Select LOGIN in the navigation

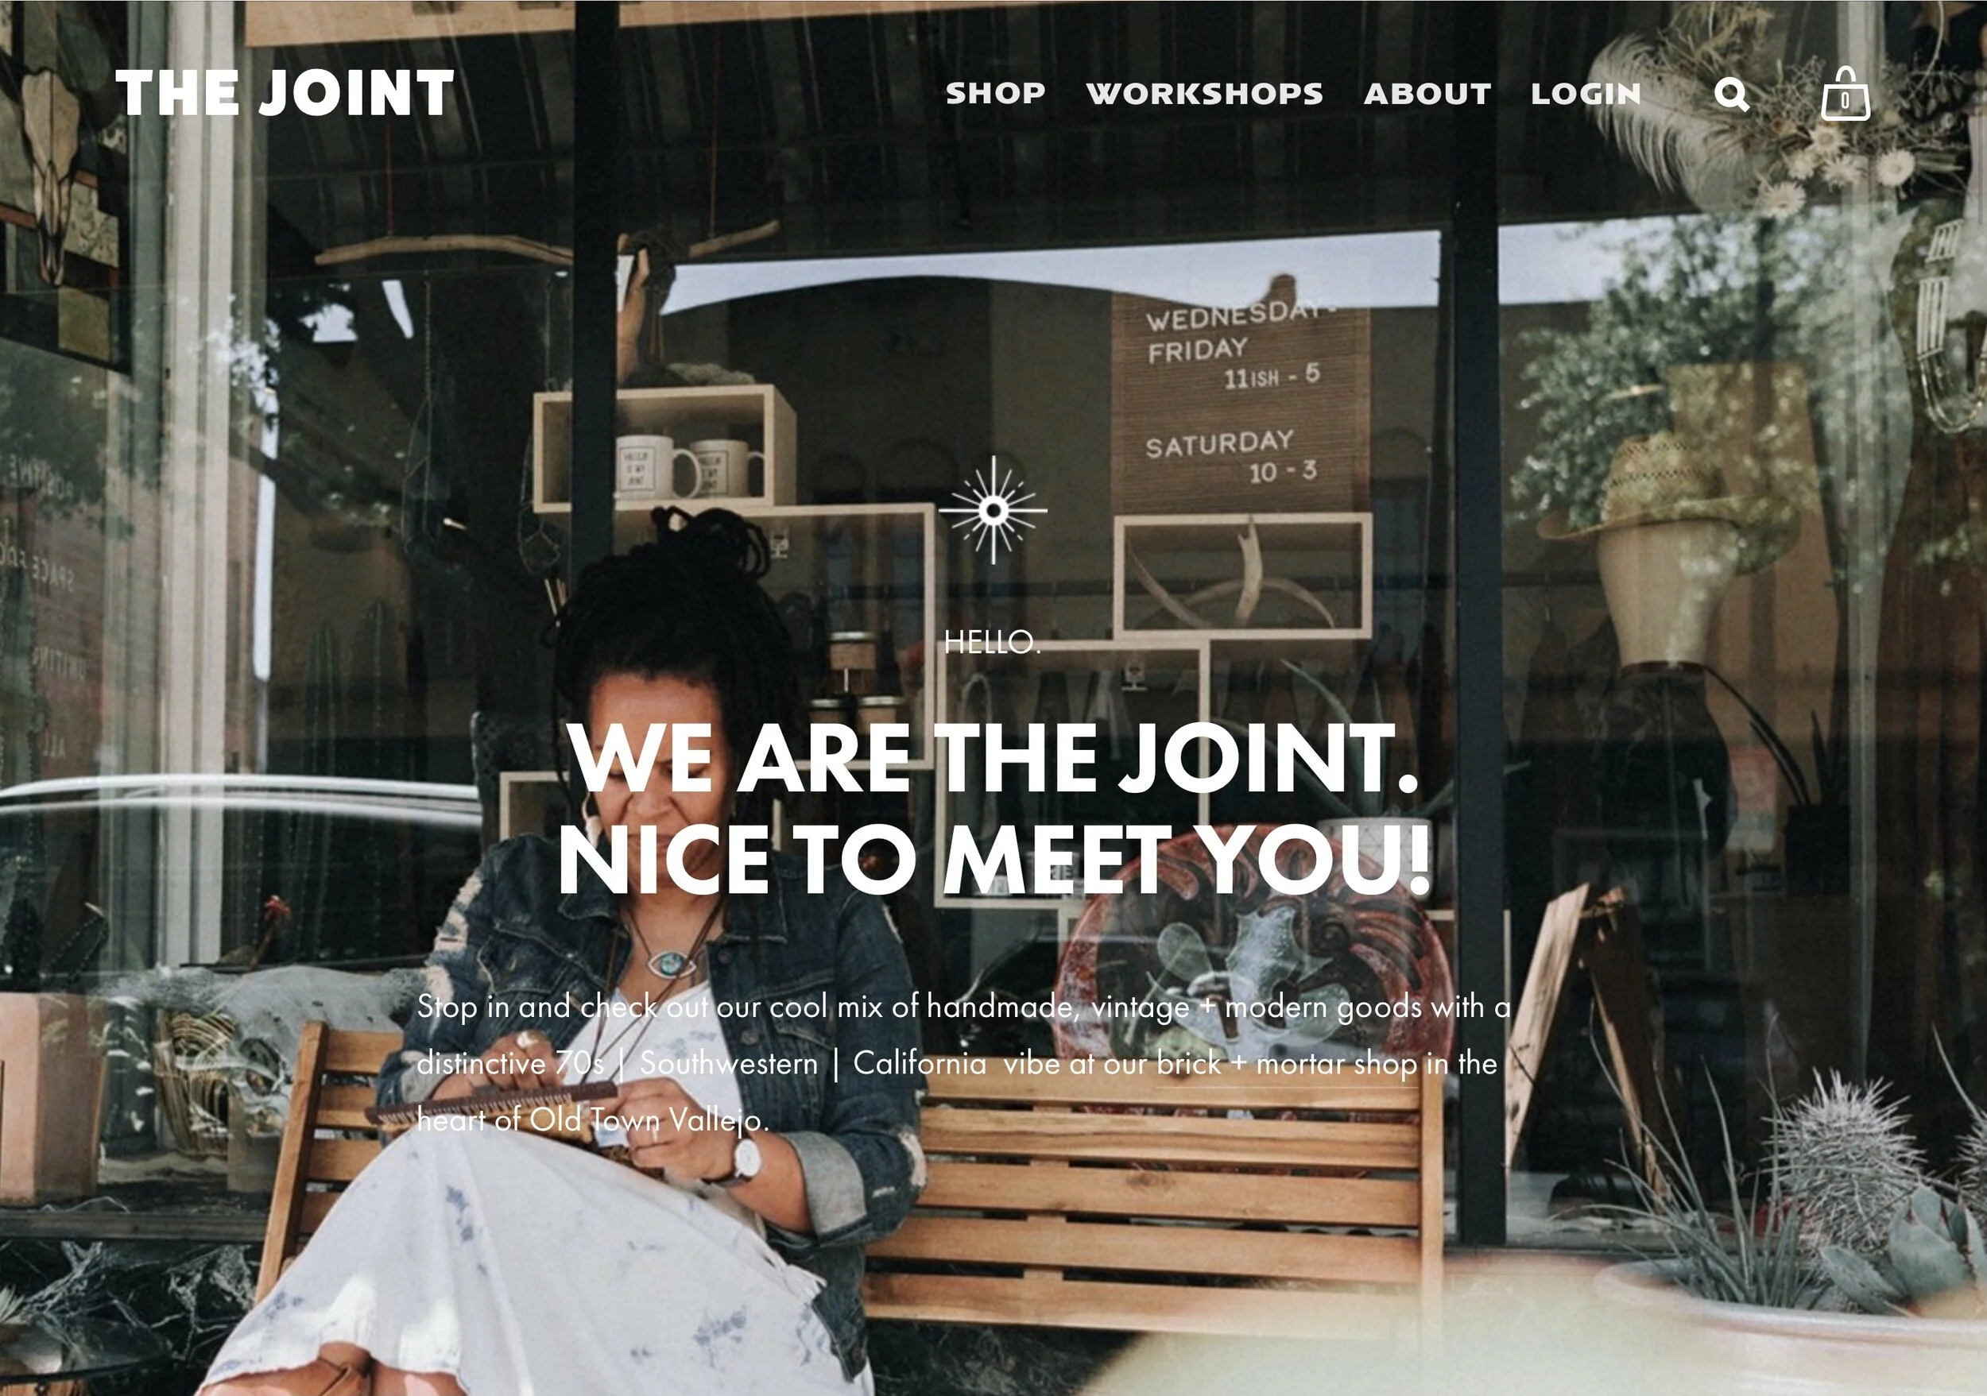[x=1586, y=94]
